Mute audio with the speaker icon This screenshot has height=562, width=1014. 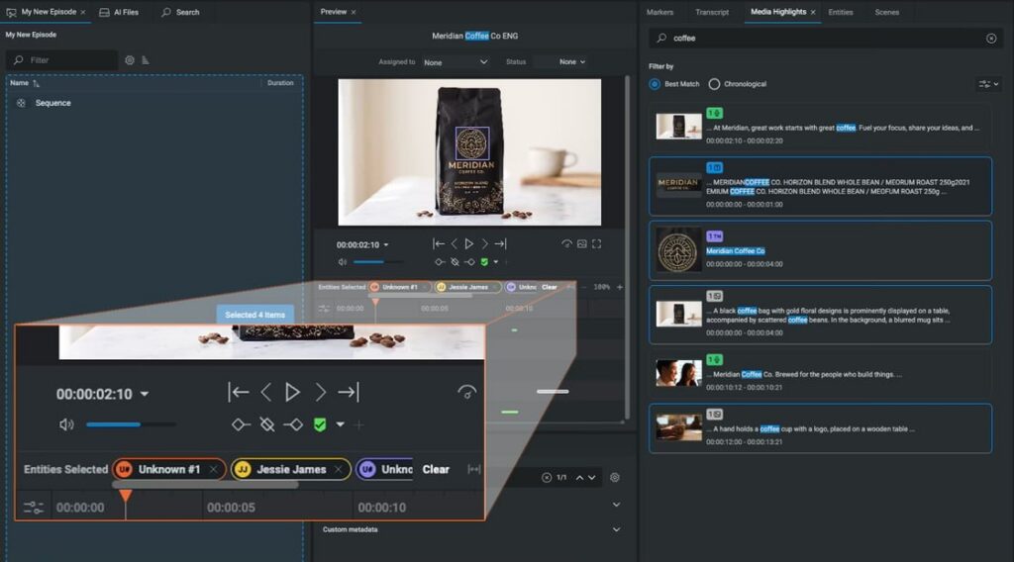(66, 424)
